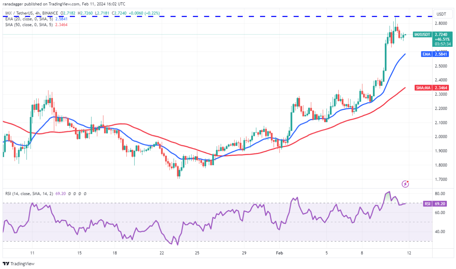
Task: Click the blue EMA 2.5841 value badge
Action: pos(441,54)
